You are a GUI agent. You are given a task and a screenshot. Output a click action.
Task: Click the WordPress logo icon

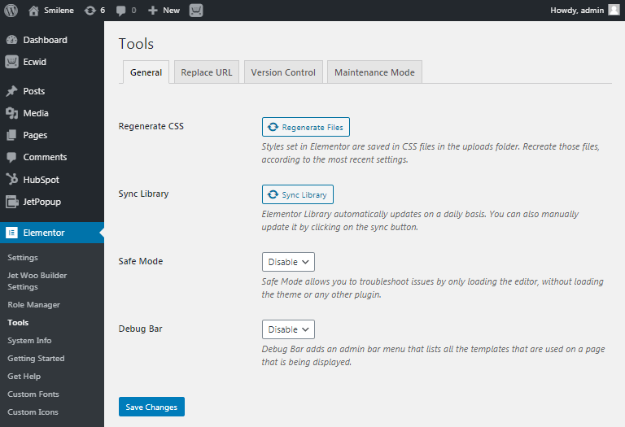pyautogui.click(x=11, y=11)
